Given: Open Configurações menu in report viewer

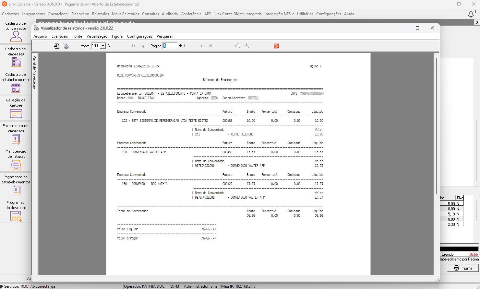Looking at the screenshot, I should (x=139, y=36).
